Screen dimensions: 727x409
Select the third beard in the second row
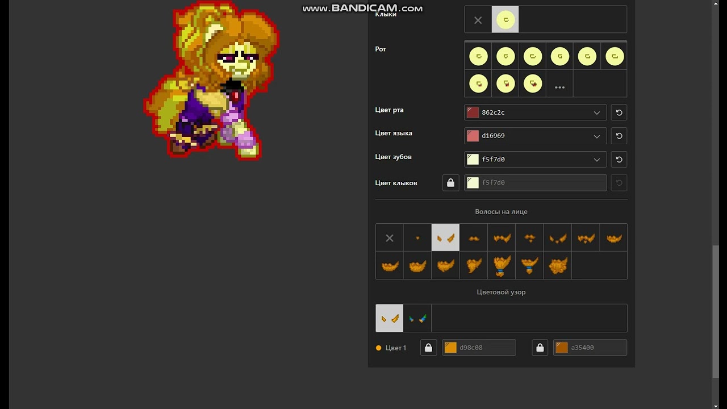[x=445, y=265]
